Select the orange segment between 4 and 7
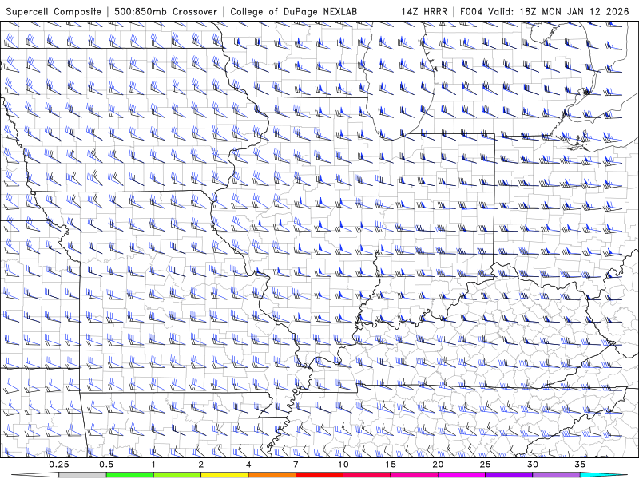This screenshot has height=479, width=639. (272, 475)
